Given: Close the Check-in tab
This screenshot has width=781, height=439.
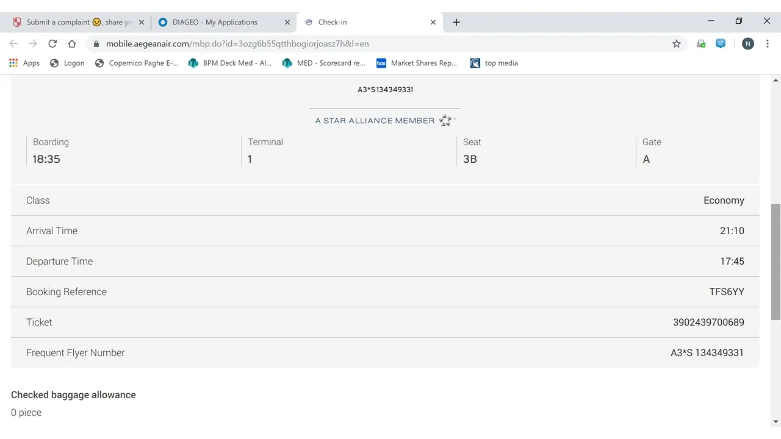Looking at the screenshot, I should tap(433, 22).
